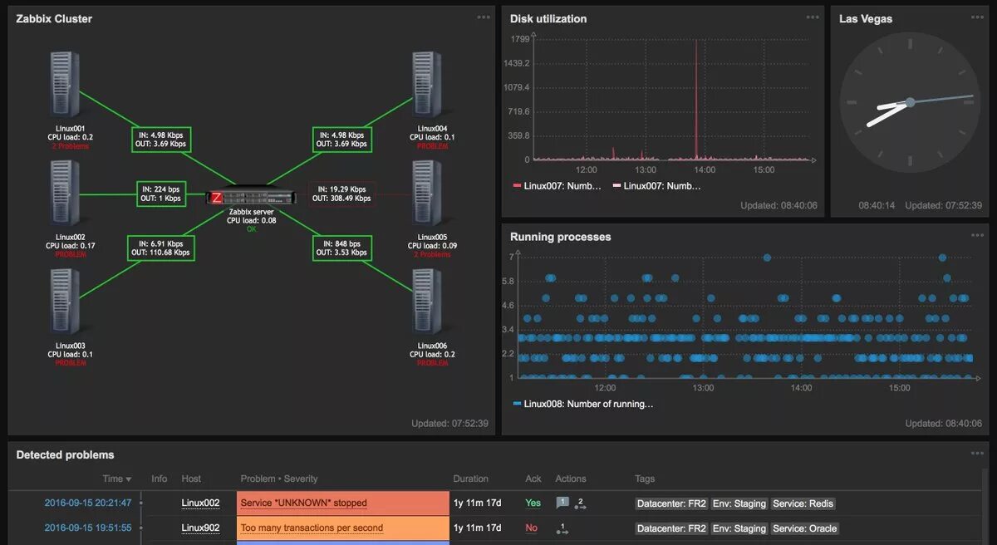The image size is (997, 545).
Task: Click the 'Service: Redis' tag
Action: coord(803,503)
